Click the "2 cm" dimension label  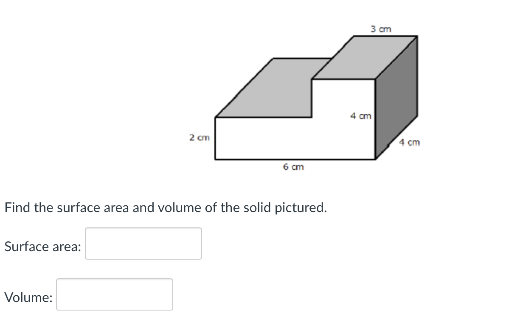click(x=199, y=137)
